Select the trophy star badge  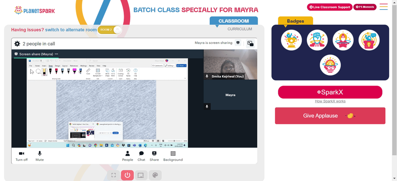tap(291, 40)
